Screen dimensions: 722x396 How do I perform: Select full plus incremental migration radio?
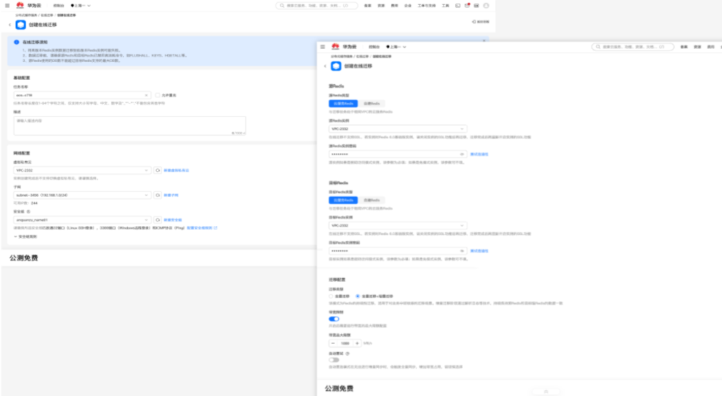[358, 296]
